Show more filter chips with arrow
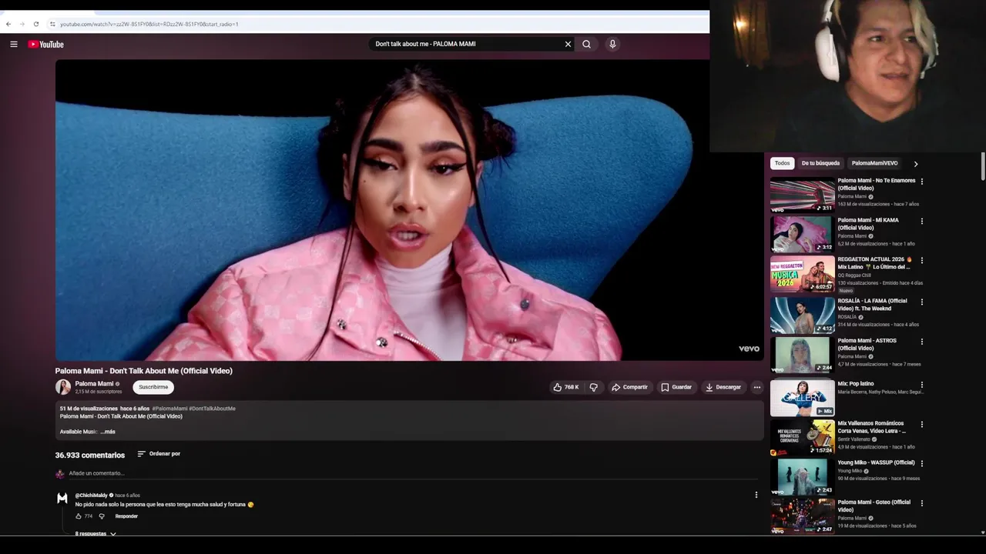This screenshot has height=554, width=986. click(916, 164)
